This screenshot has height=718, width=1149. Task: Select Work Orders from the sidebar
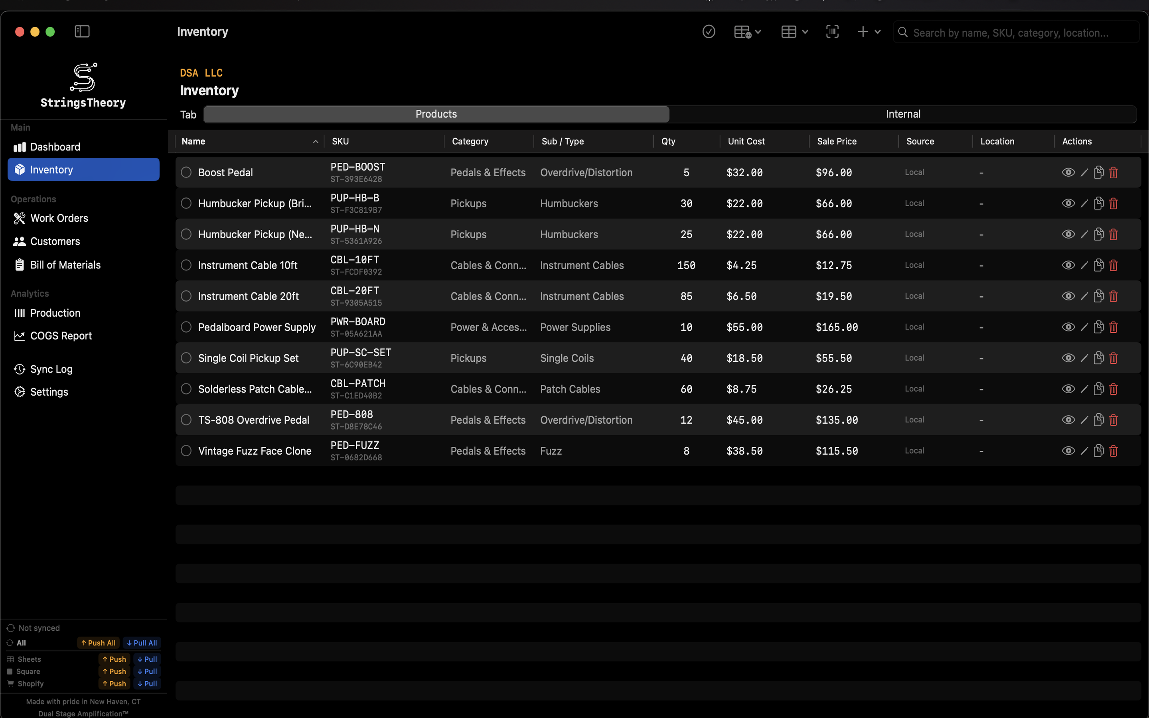59,218
